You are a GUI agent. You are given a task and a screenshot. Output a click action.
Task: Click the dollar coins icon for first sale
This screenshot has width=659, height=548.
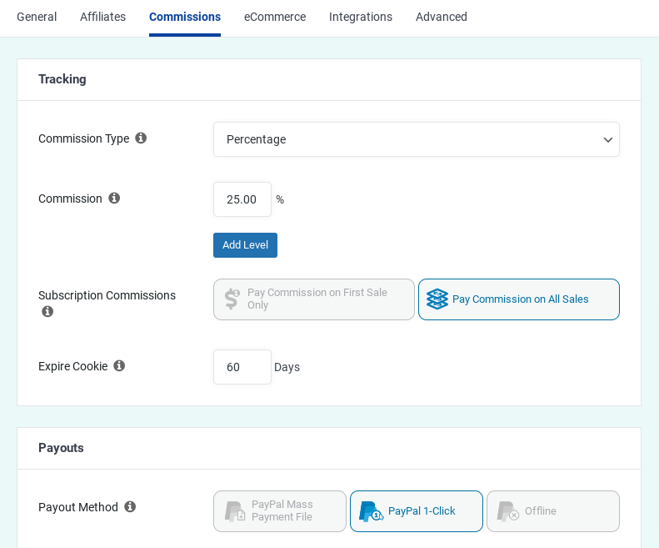[x=232, y=299]
